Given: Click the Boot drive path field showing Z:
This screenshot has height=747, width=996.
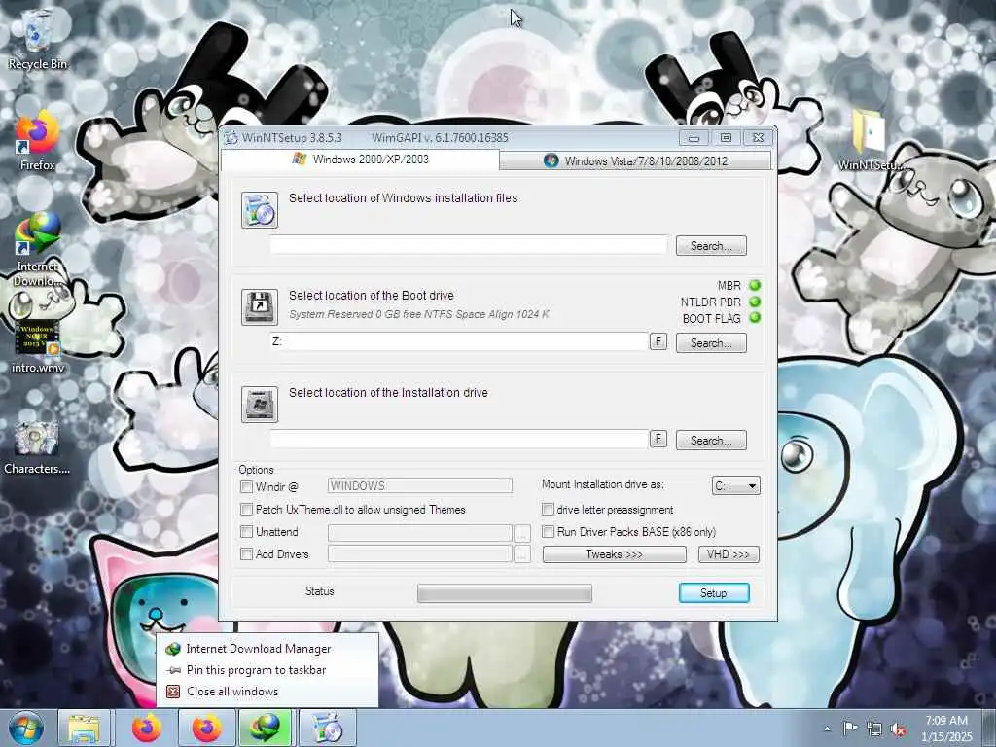Looking at the screenshot, I should pos(459,341).
